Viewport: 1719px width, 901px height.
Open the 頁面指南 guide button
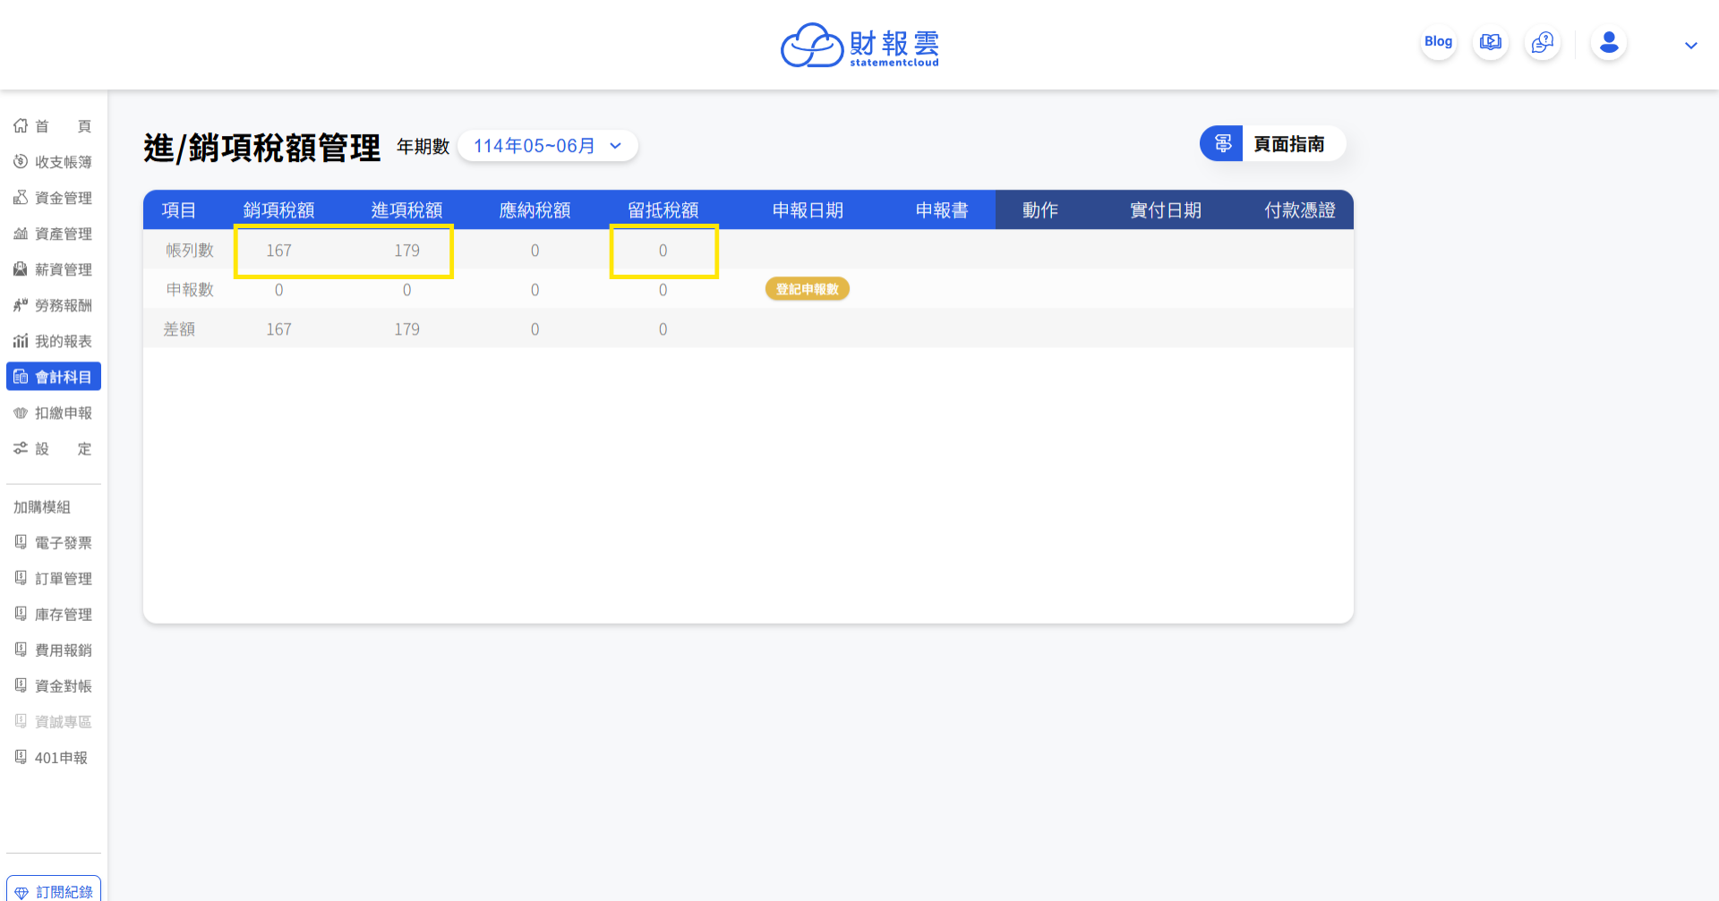click(x=1272, y=143)
